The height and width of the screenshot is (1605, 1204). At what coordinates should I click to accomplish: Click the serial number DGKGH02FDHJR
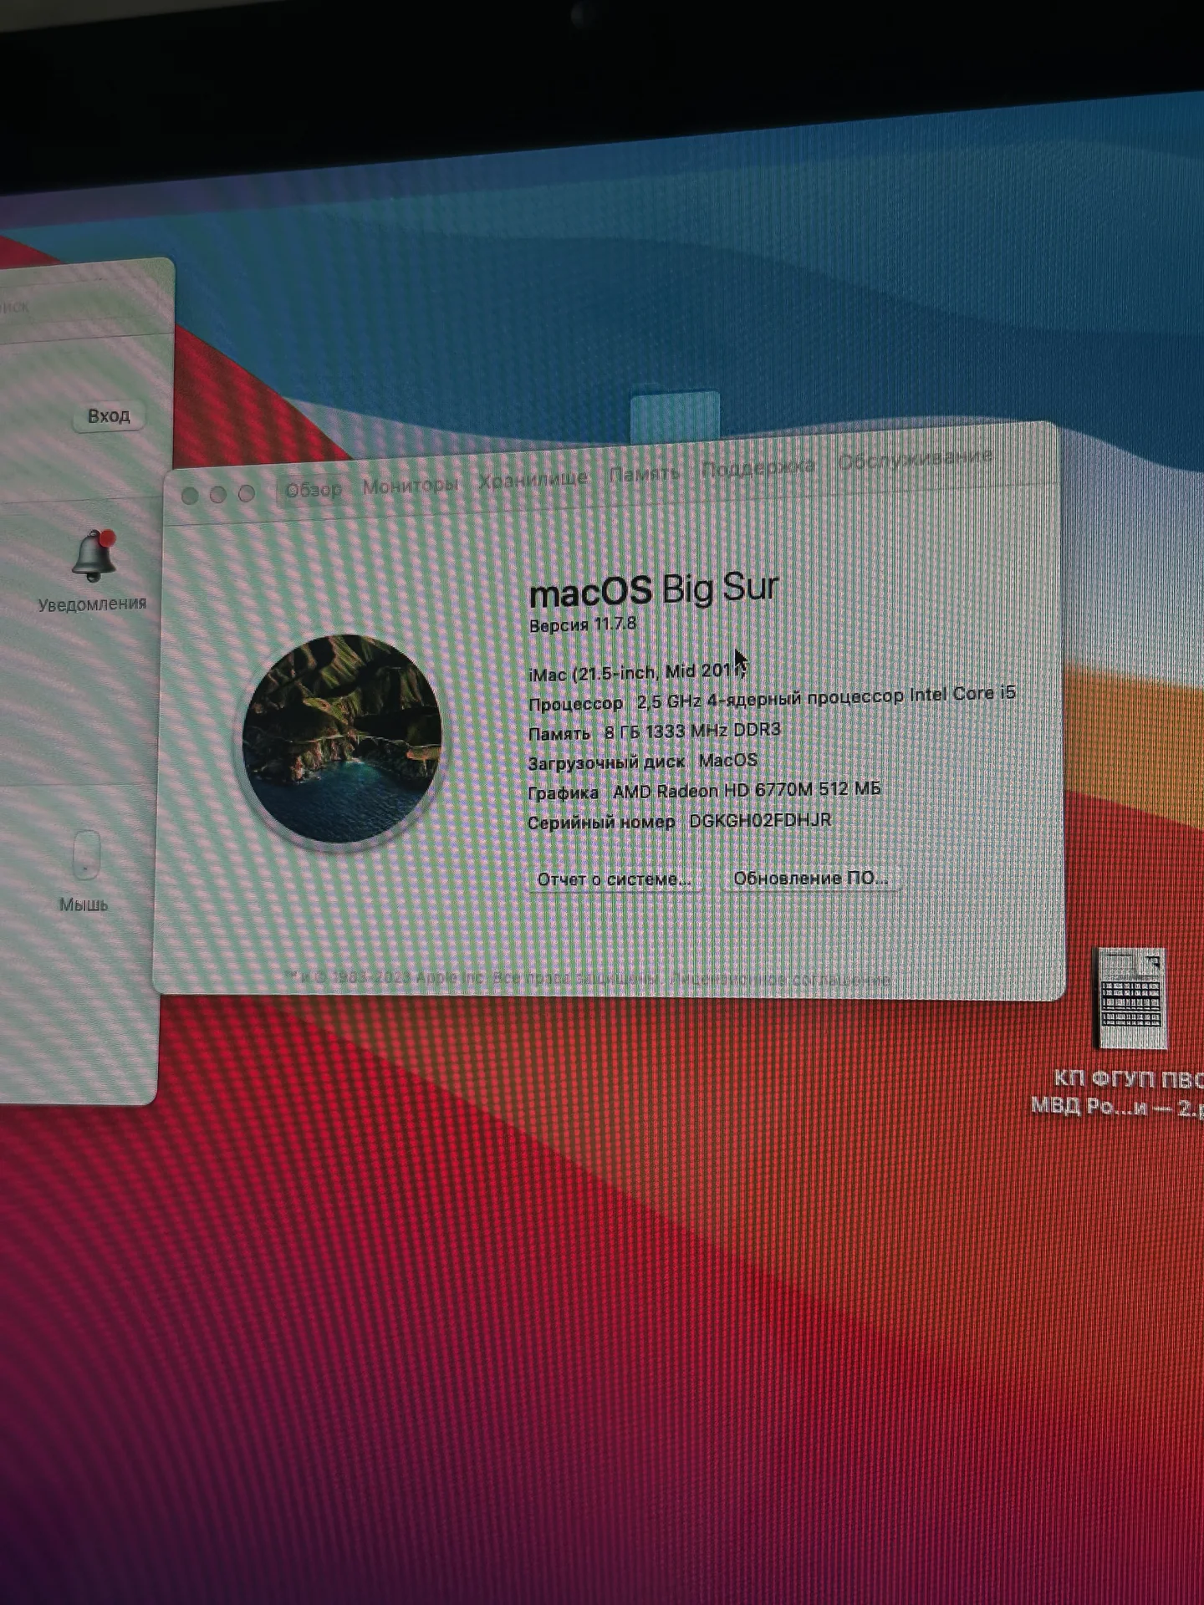(x=760, y=820)
